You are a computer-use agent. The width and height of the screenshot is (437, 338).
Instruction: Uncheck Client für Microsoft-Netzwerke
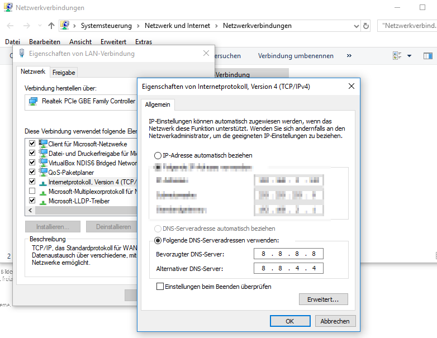32,144
